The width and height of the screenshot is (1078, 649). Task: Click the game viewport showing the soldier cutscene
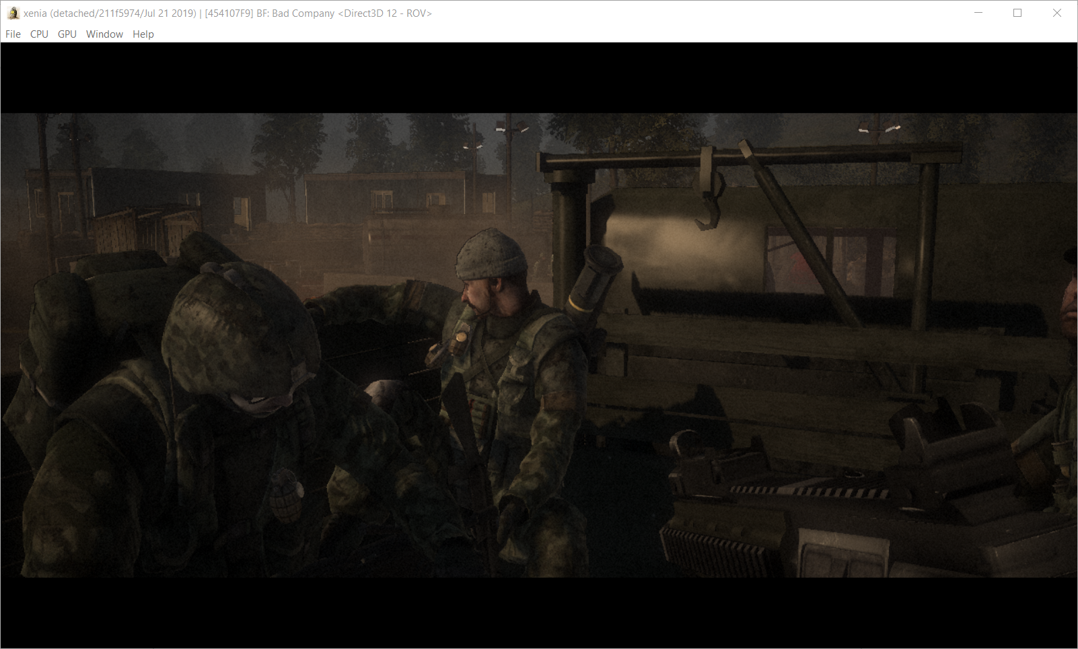(x=539, y=345)
